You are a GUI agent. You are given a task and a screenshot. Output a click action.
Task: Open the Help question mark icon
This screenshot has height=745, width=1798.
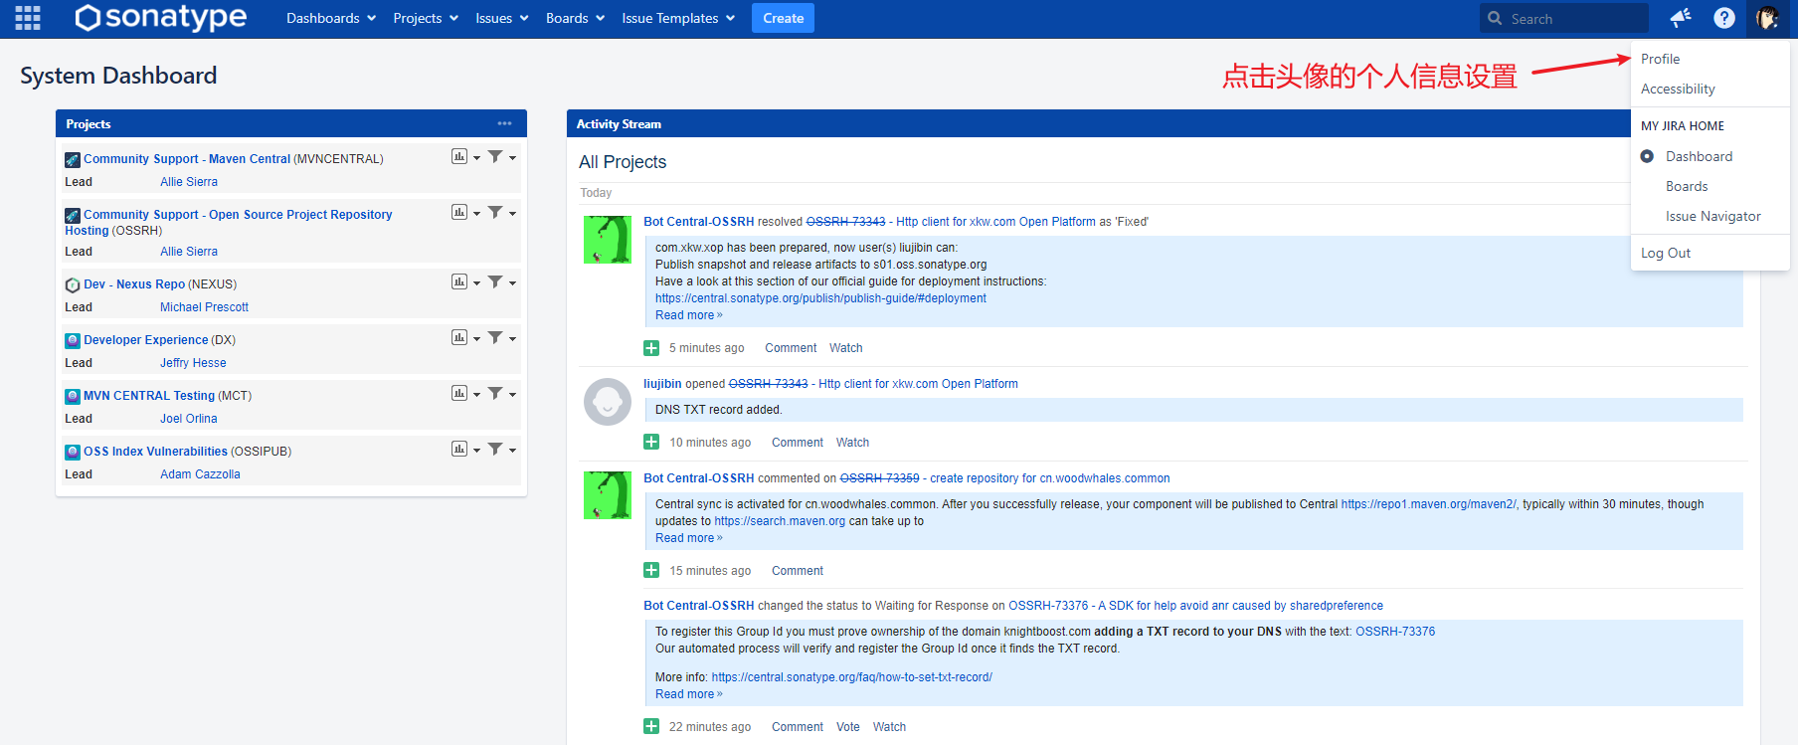pyautogui.click(x=1724, y=18)
